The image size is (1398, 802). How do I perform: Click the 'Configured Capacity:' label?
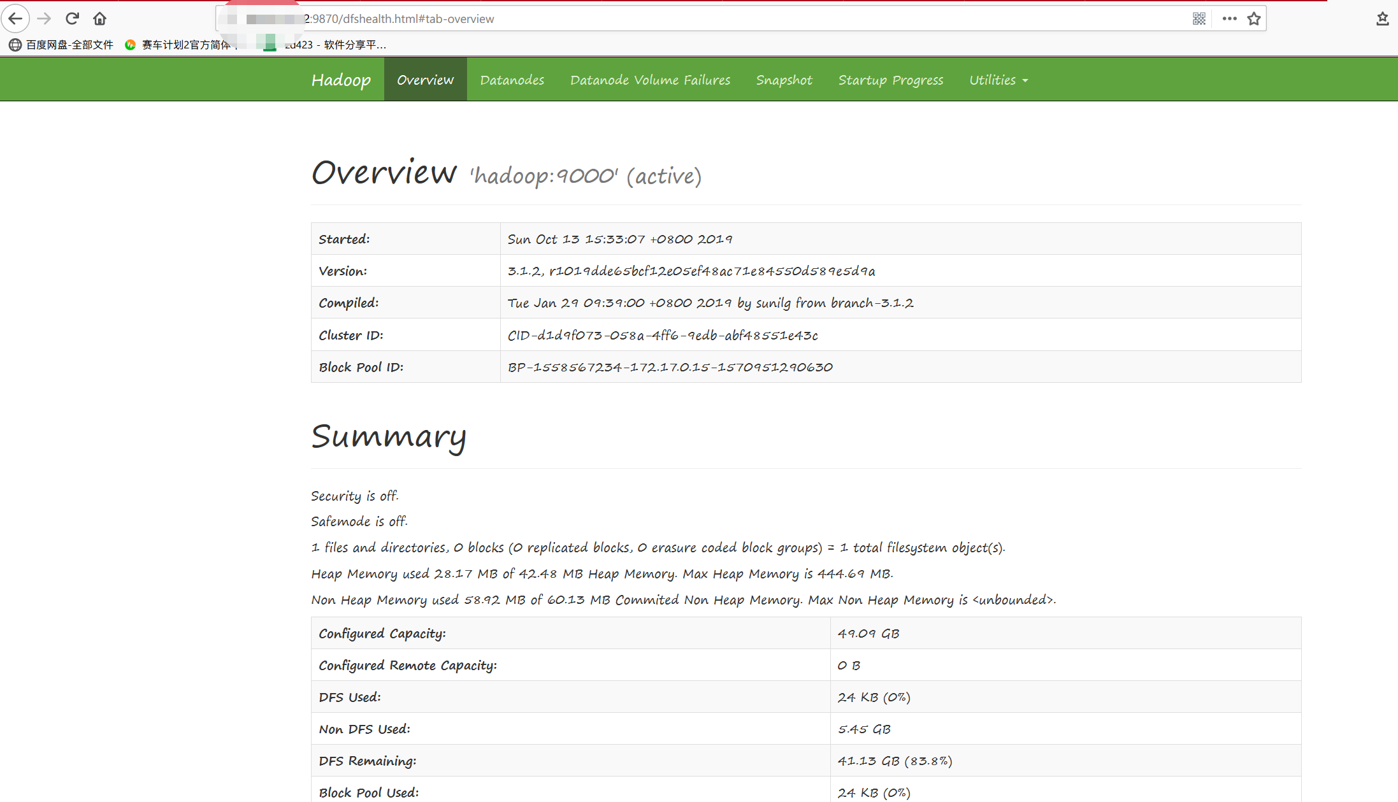click(x=382, y=633)
